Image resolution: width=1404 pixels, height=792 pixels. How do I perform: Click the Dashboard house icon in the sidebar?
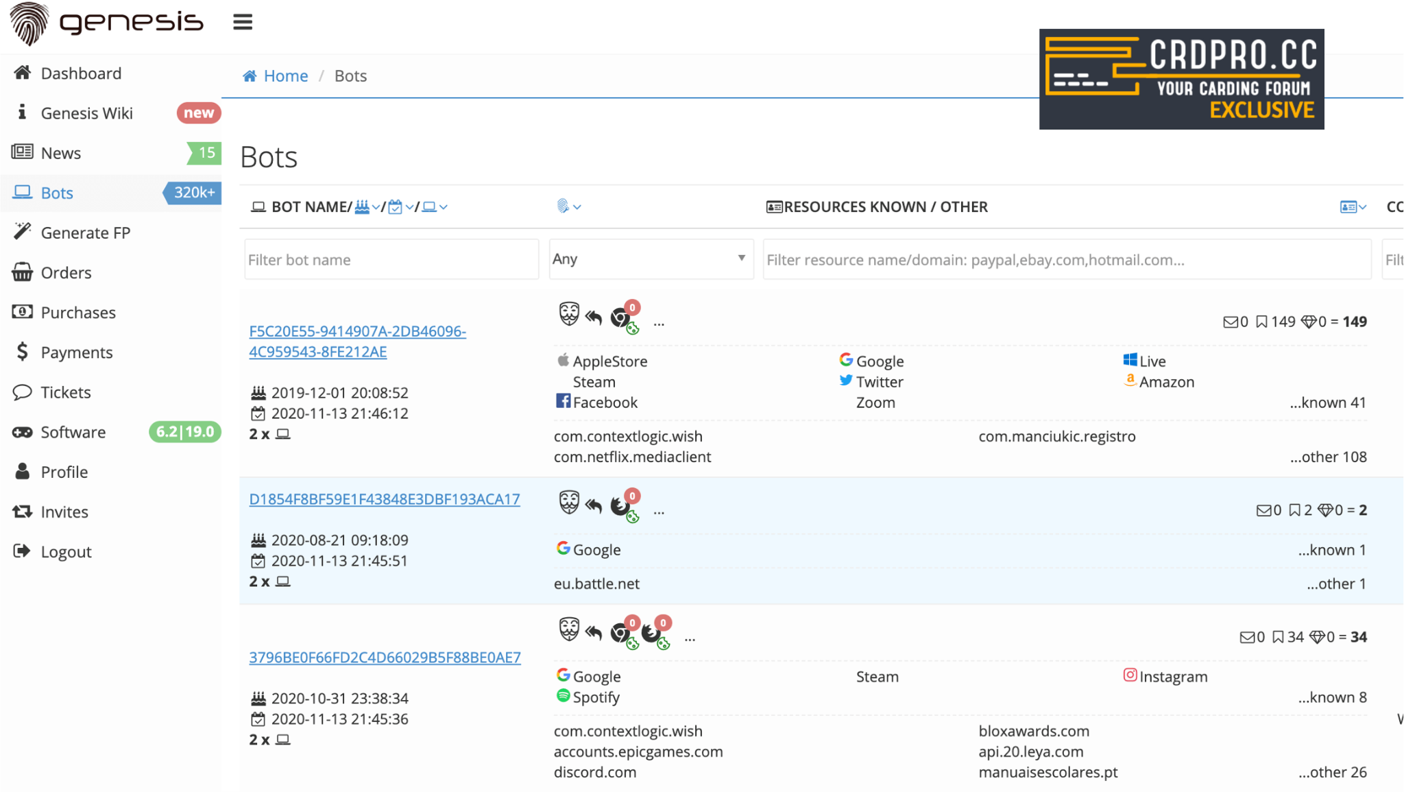tap(23, 73)
